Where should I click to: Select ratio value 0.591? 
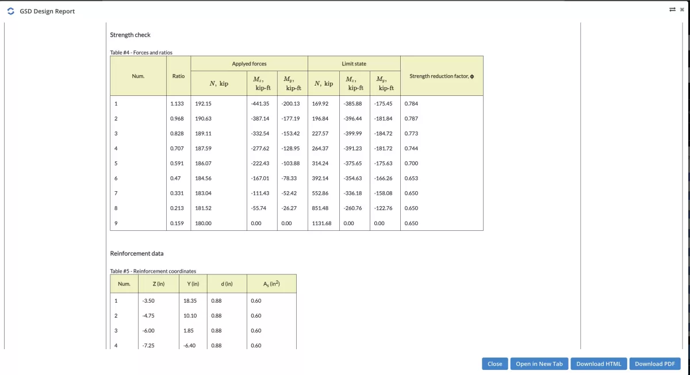click(177, 163)
